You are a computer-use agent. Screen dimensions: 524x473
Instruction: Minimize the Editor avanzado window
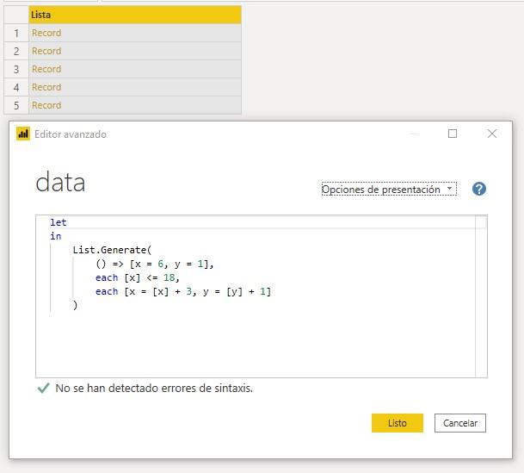415,134
